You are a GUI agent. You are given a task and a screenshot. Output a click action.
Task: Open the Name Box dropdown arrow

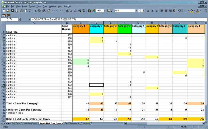tap(19, 19)
